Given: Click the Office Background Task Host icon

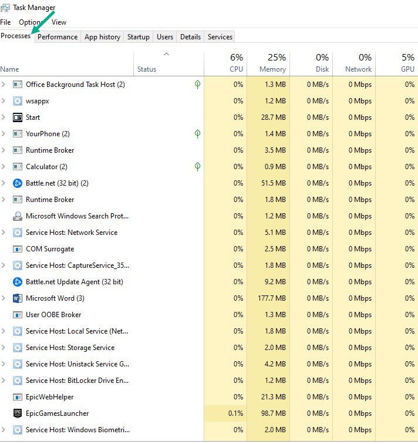Looking at the screenshot, I should click(18, 85).
